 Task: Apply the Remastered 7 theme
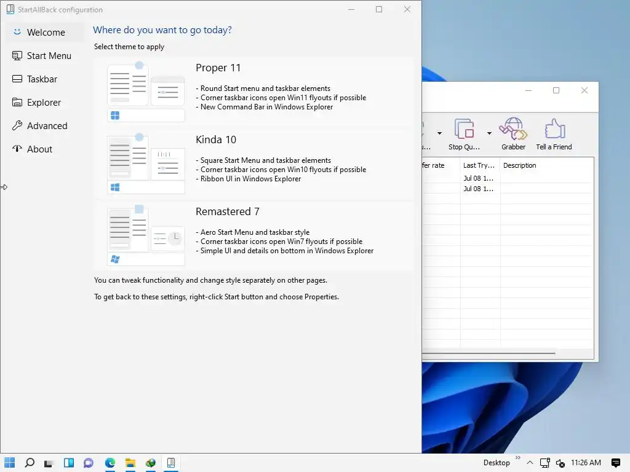(x=253, y=236)
